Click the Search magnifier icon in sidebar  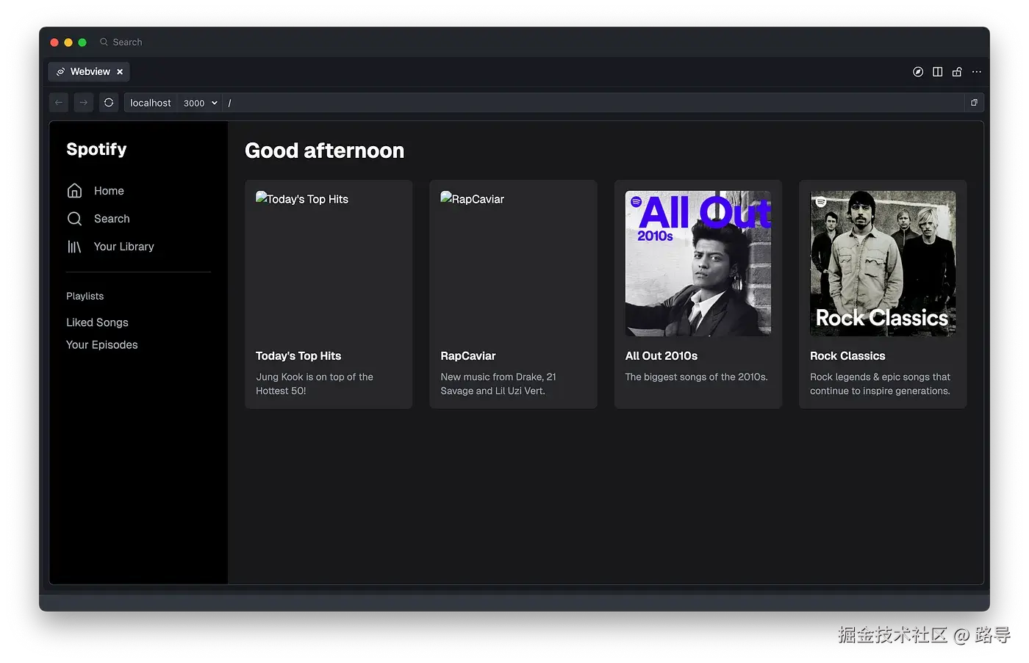(74, 219)
